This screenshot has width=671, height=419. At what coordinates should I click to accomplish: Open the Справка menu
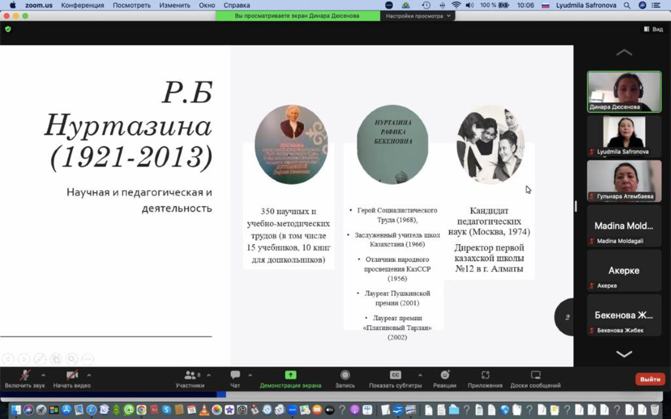(236, 5)
